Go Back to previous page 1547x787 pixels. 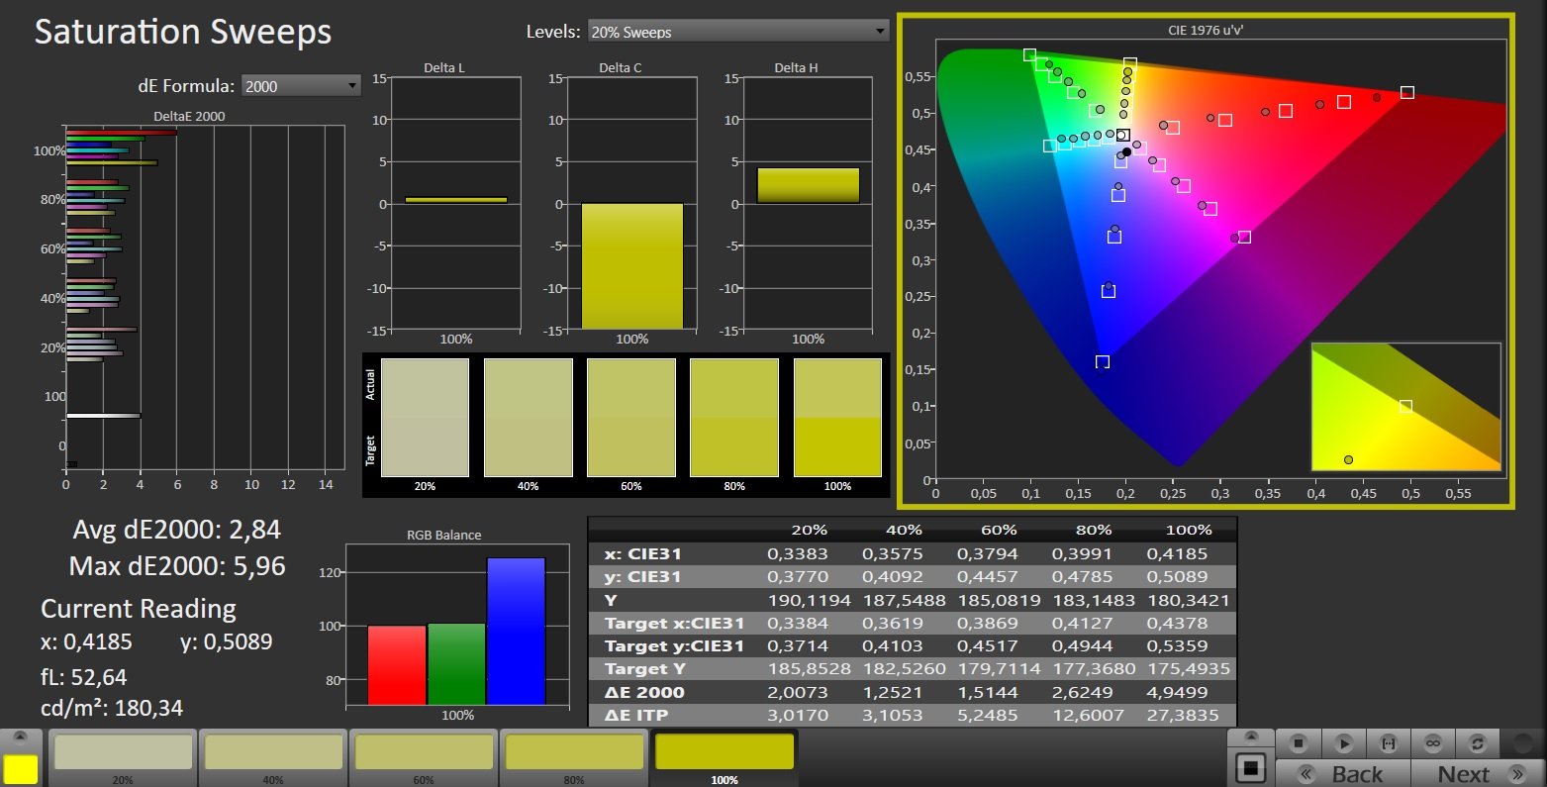click(1343, 773)
